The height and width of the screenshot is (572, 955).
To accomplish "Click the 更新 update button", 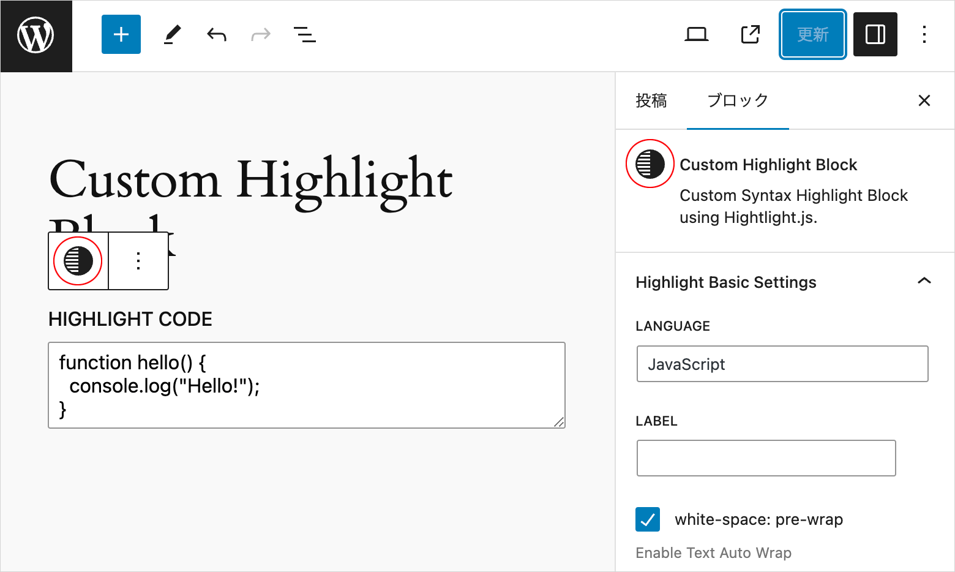I will pyautogui.click(x=812, y=35).
